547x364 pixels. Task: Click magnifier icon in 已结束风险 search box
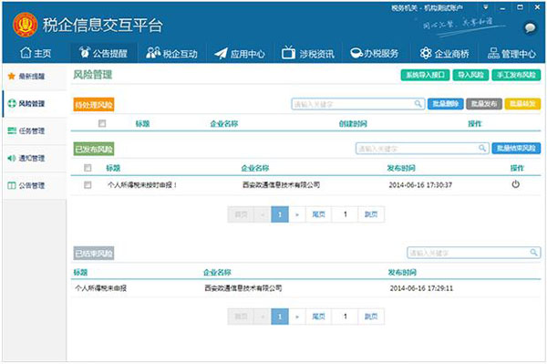533,252
